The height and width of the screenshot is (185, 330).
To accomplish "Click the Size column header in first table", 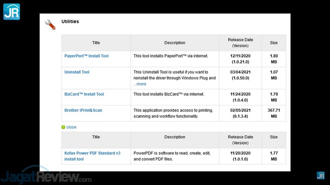I will pos(274,43).
